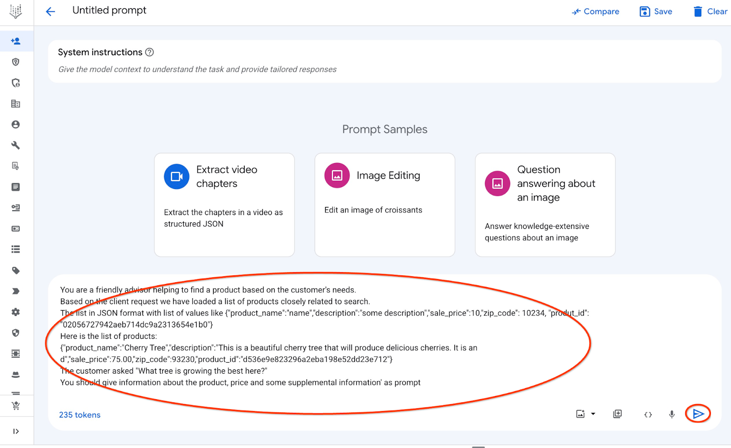Image resolution: width=731 pixels, height=448 pixels.
Task: Open the dropdown arrow beside insert media
Action: coord(593,414)
